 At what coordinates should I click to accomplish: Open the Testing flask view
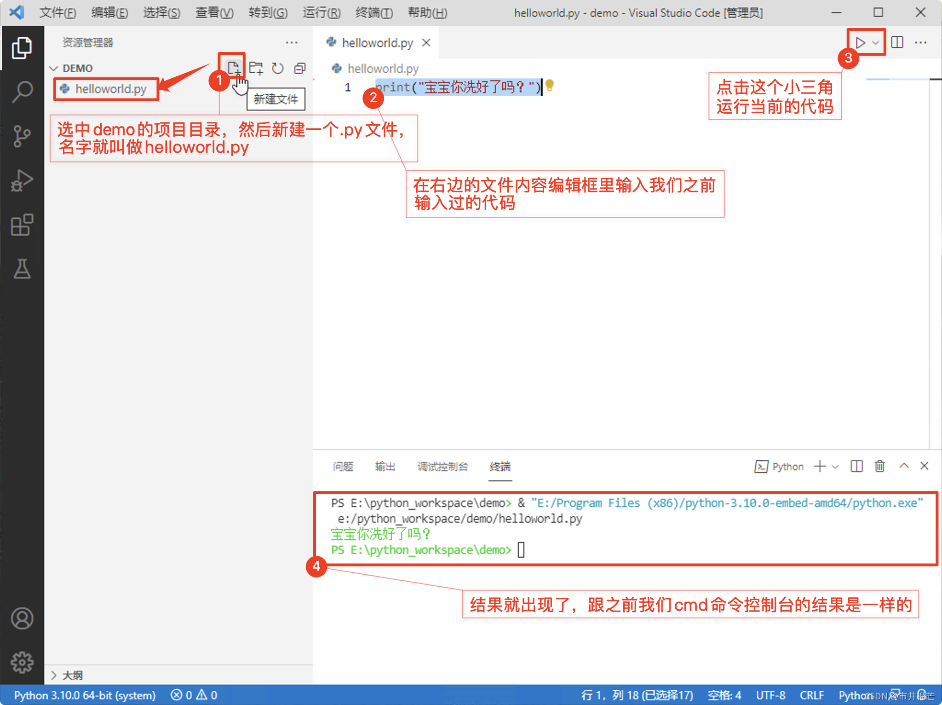pyautogui.click(x=22, y=269)
